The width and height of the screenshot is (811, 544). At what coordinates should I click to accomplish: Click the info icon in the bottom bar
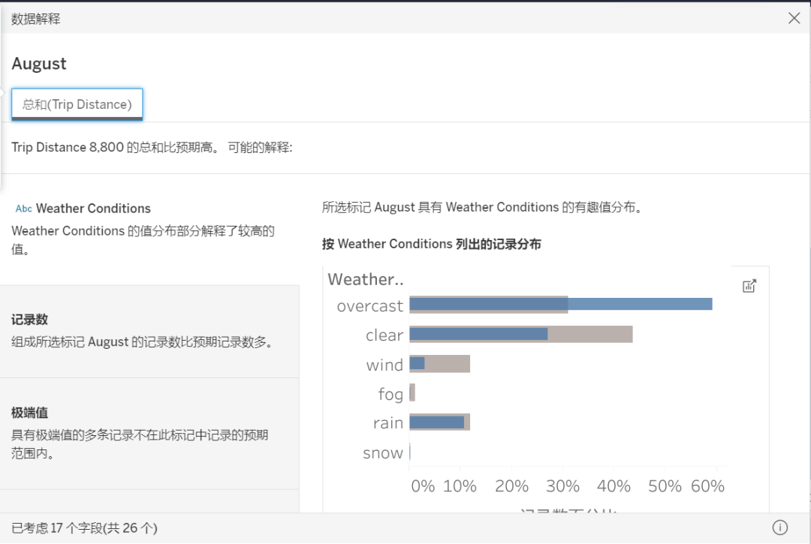(779, 527)
